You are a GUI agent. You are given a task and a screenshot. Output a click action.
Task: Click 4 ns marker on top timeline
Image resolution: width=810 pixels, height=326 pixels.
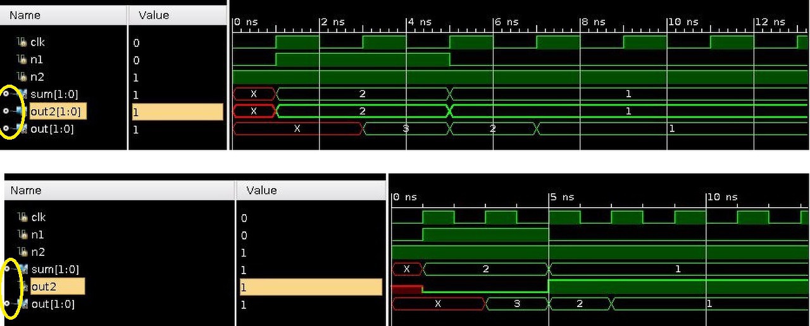420,21
